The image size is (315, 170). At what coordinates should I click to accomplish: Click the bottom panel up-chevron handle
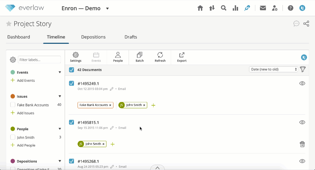[157, 168]
